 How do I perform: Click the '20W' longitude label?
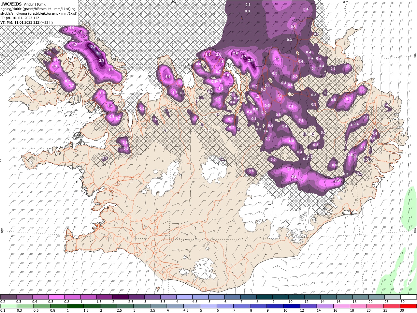[x=173, y=2]
